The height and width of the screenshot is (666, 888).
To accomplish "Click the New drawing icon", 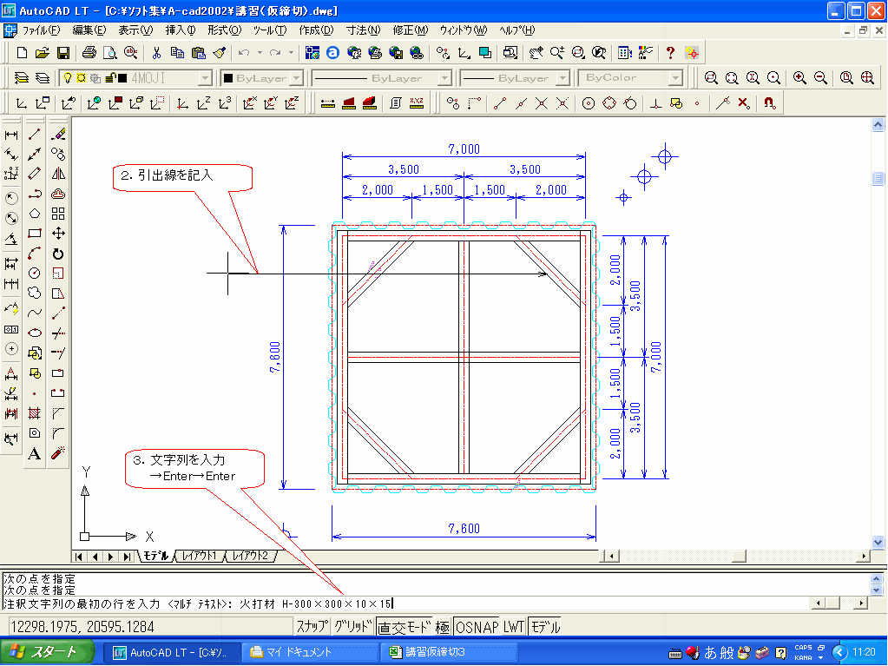I will coord(22,53).
